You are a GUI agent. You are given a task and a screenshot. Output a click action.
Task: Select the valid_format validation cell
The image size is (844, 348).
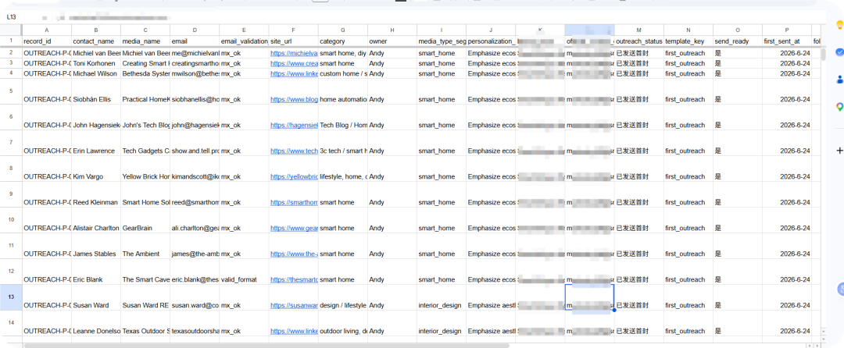[x=244, y=272]
